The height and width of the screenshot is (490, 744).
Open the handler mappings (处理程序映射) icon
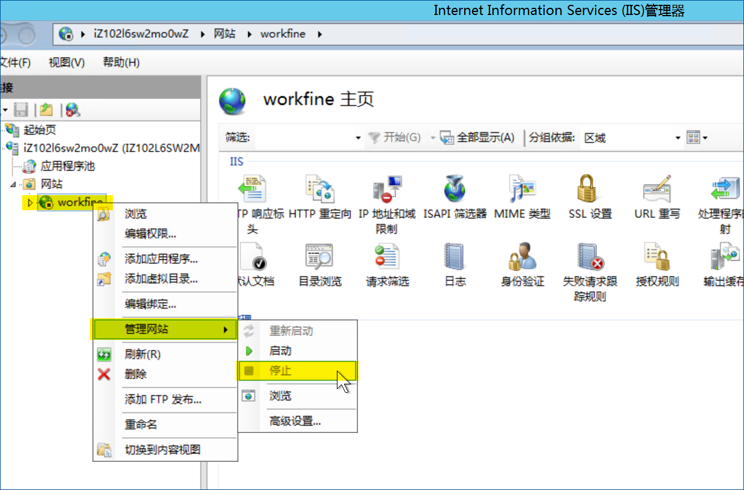725,189
